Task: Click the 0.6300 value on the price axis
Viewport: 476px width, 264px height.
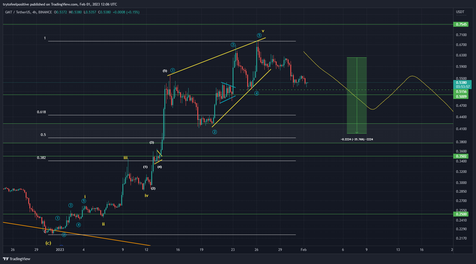Action: tap(461, 55)
